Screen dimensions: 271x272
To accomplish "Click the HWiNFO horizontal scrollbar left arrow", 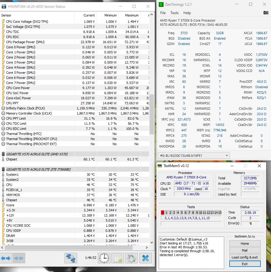I will 2,247.
